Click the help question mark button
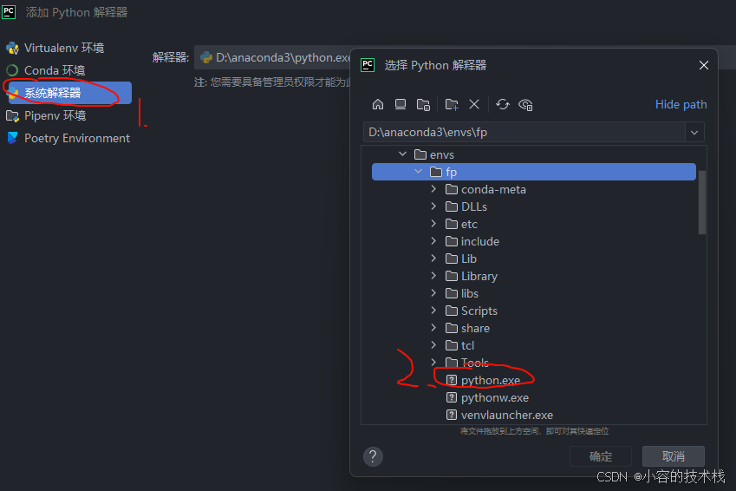 [373, 456]
